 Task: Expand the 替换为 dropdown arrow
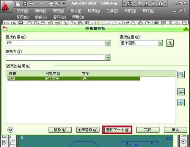(108, 58)
